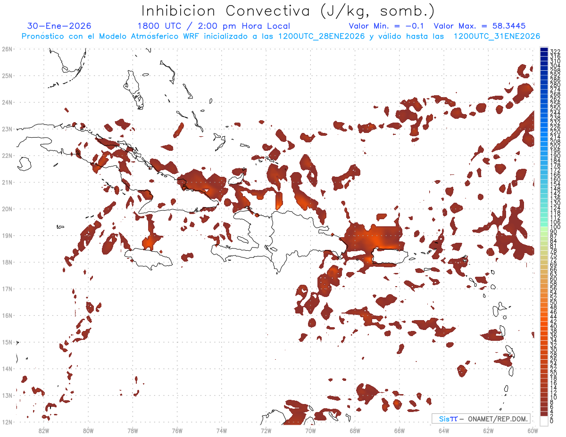566x437 pixels.
Task: Click the 0 value at the color scale bottom
Action: [x=552, y=421]
